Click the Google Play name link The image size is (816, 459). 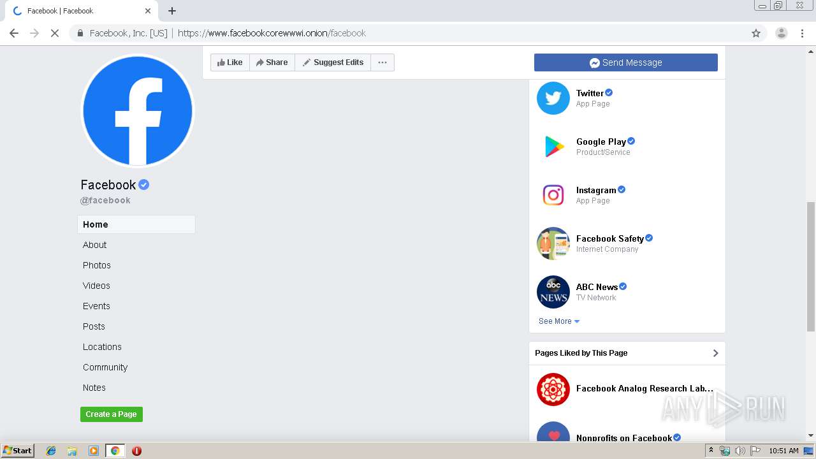pos(601,142)
